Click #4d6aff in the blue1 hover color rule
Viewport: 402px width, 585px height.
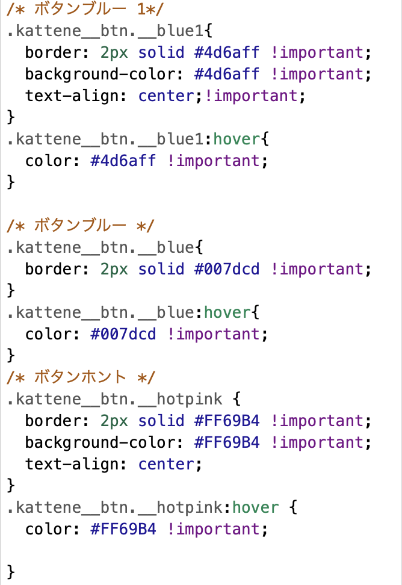[123, 161]
